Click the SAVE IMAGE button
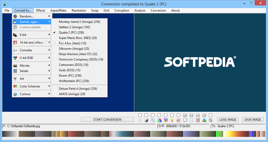Viewport: 268px width, 142px height. click(x=253, y=120)
